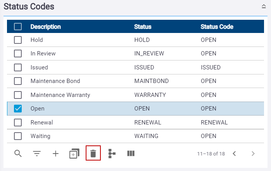
Task: Go to next page arrow
Action: click(253, 154)
